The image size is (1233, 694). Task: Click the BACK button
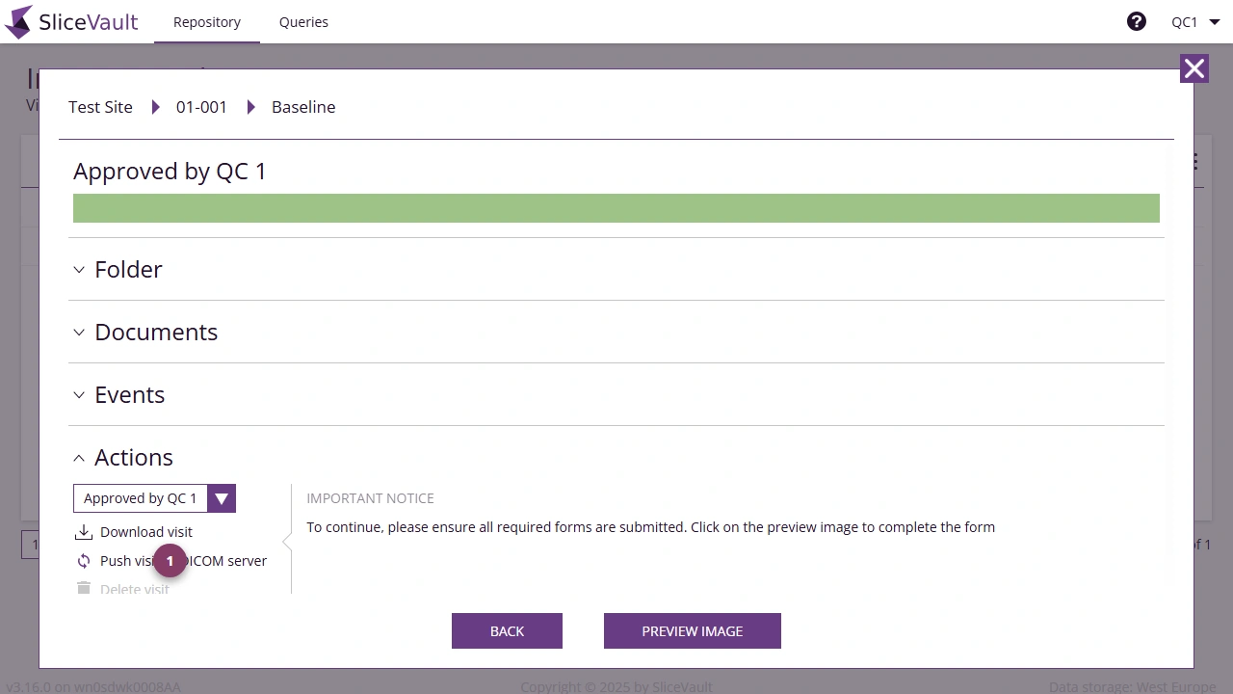507,630
